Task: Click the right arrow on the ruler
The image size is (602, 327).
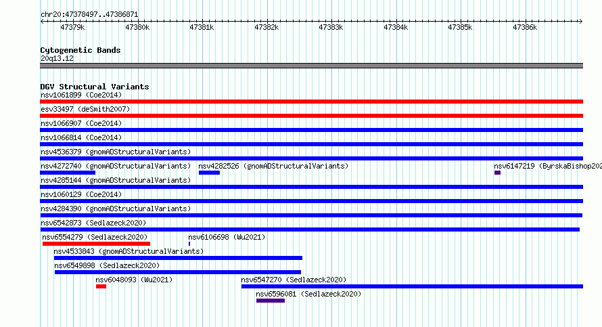Action: tap(580, 22)
